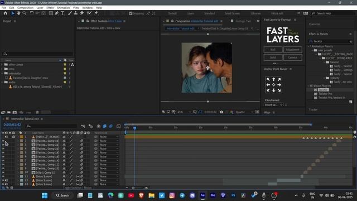
Task: Select the Roto Brush tool
Action: tap(89, 13)
